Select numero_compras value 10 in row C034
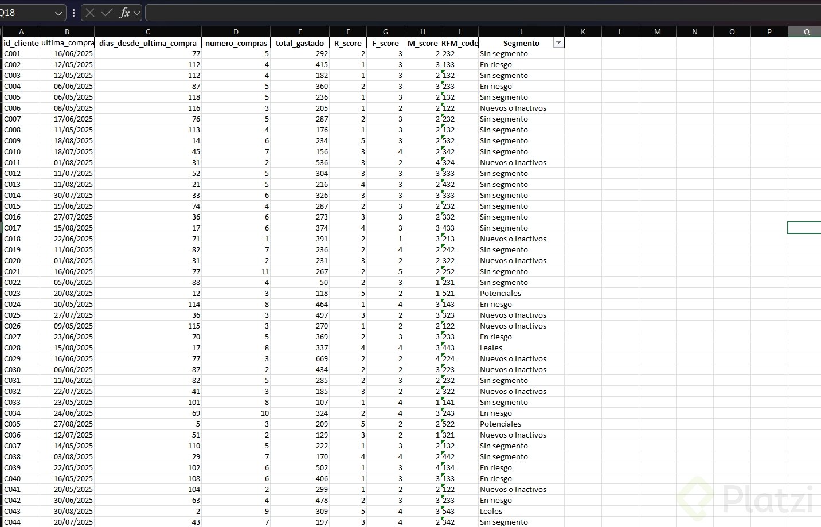Viewport: 821px width, 527px height. (x=236, y=413)
